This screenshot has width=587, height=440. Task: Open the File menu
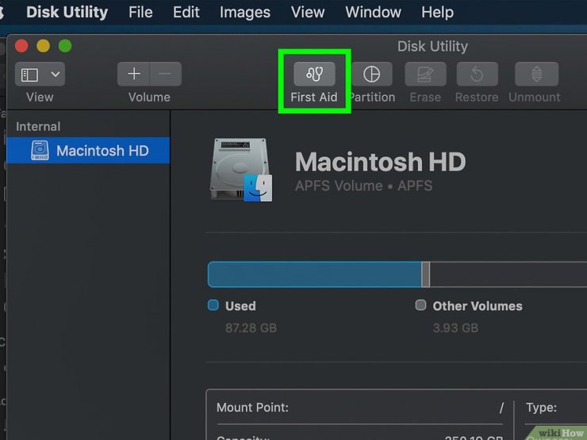[140, 13]
